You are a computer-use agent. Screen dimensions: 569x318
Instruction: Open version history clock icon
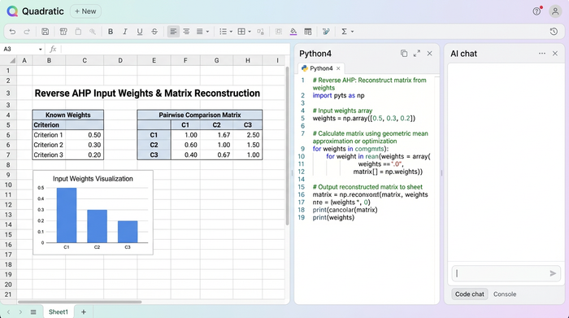[x=554, y=32]
